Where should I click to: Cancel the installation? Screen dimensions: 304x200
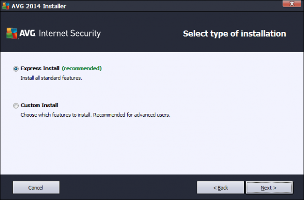tap(36, 187)
